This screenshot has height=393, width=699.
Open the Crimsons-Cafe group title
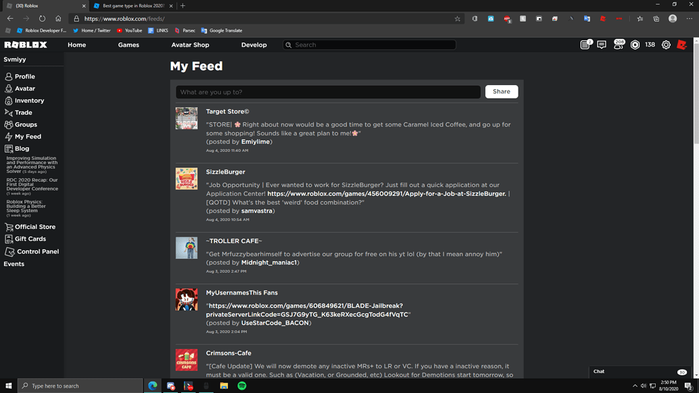(x=228, y=353)
